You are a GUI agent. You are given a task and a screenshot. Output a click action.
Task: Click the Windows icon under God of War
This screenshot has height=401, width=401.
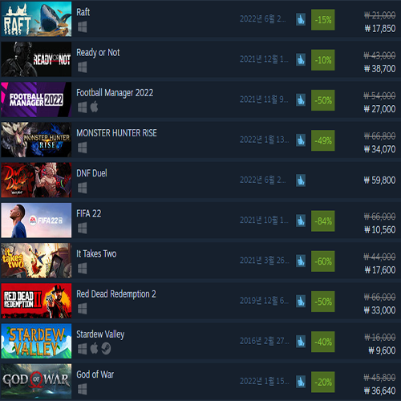pyautogui.click(x=83, y=389)
